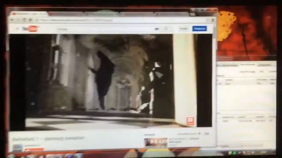Open the YouTube guide menu beside the logo
The height and width of the screenshot is (158, 282).
tap(17, 29)
